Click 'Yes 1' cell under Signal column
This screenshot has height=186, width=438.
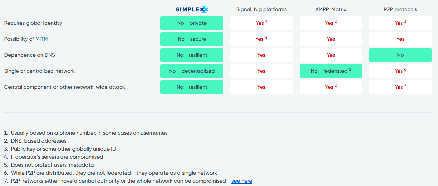click(x=261, y=23)
